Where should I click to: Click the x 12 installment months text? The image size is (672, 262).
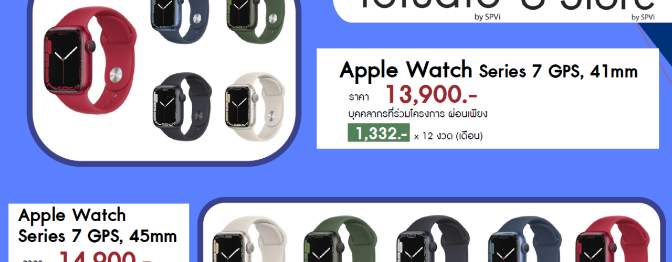(448, 136)
